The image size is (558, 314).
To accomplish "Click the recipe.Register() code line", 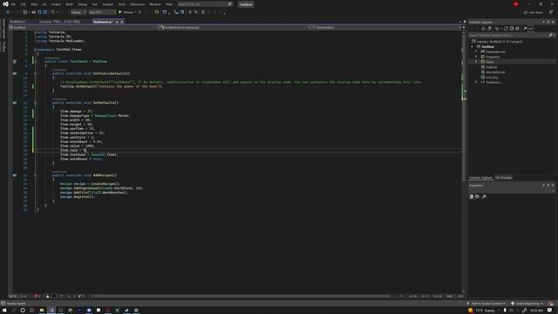I will (78, 197).
